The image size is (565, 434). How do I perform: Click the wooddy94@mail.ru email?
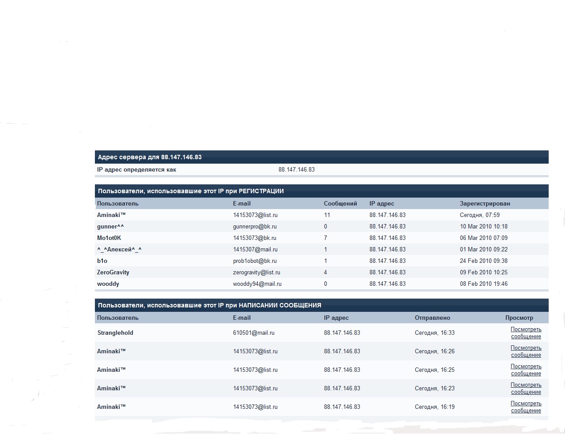coord(257,284)
